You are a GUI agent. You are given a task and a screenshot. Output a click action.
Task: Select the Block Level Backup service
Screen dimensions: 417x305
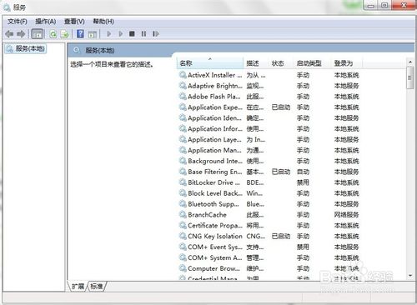(x=269, y=193)
